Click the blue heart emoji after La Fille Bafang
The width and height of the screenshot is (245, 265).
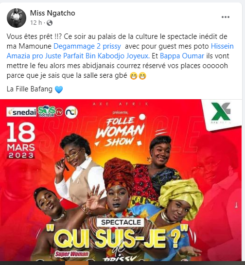coord(59,89)
